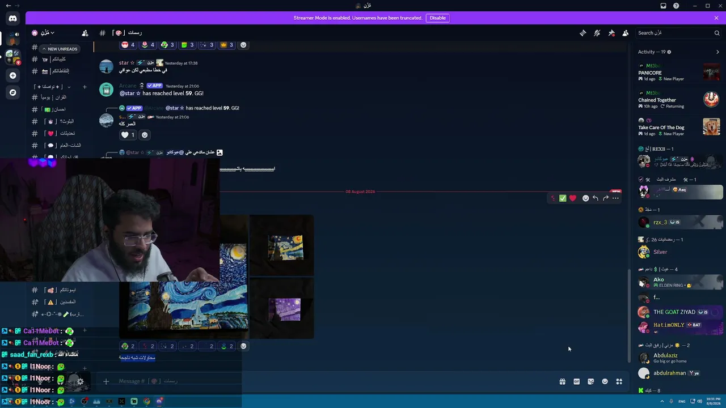Click the attach plus icon in message bar
This screenshot has width=726, height=408.
[x=106, y=381]
